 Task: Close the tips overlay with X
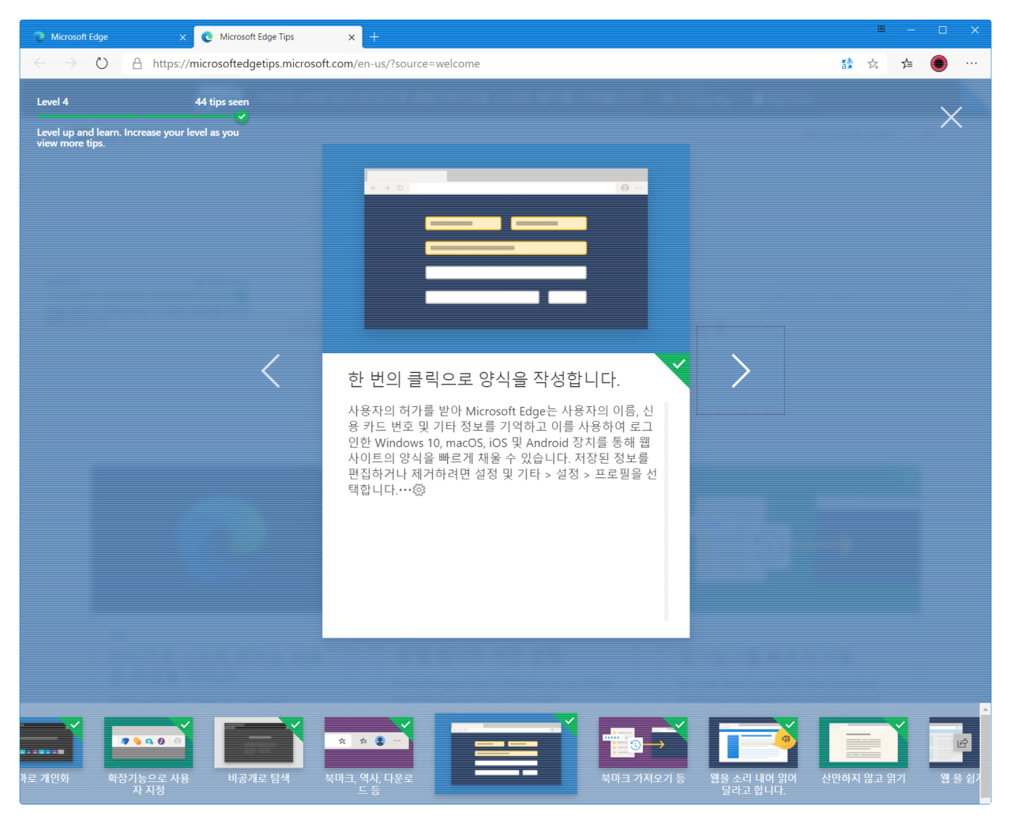951,118
